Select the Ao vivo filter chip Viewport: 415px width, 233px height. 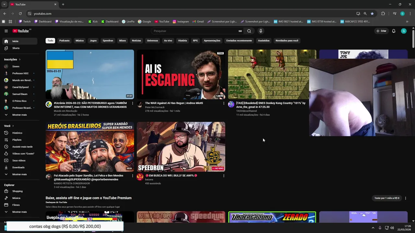168,41
